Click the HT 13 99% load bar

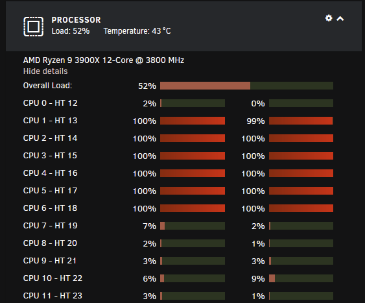(301, 121)
